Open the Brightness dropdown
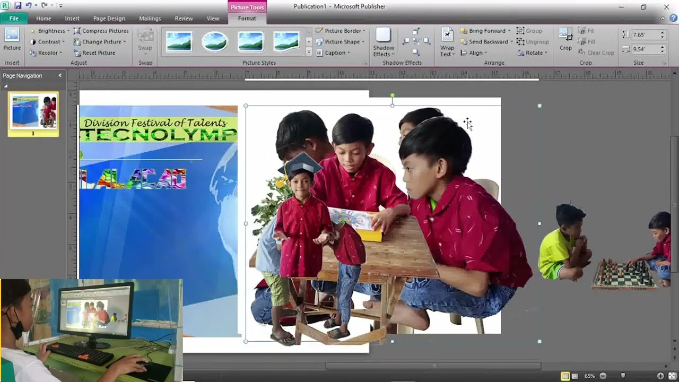The height and width of the screenshot is (382, 679). click(49, 31)
